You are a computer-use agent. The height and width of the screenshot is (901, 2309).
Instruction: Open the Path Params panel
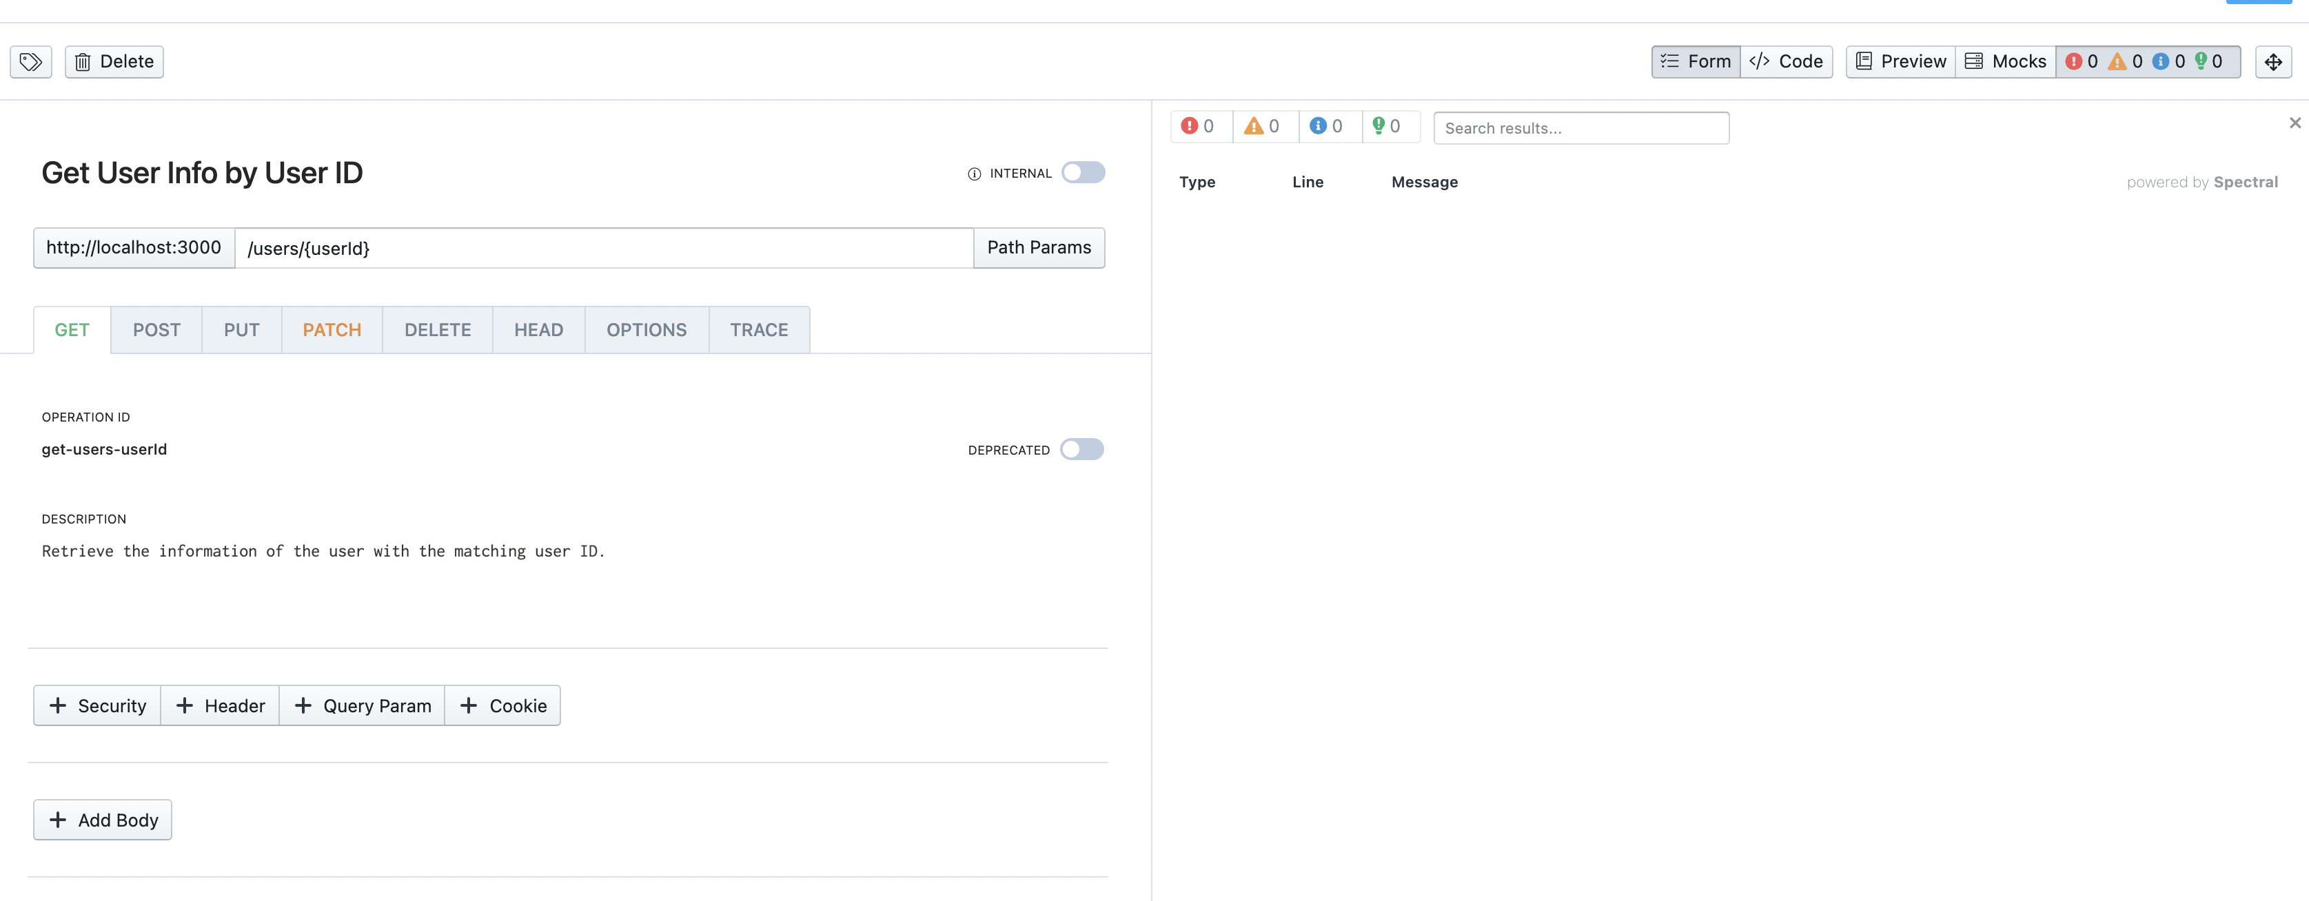tap(1039, 247)
